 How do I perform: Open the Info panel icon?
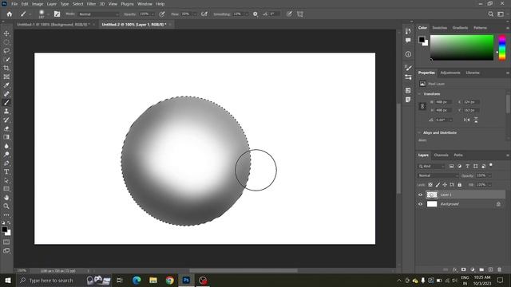pyautogui.click(x=408, y=54)
